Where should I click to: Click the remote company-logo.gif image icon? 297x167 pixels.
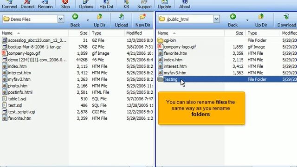tap(160, 47)
